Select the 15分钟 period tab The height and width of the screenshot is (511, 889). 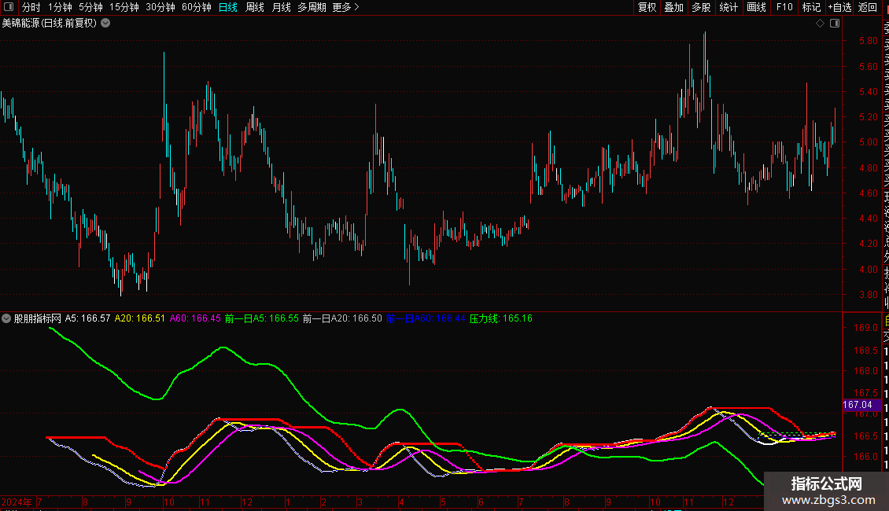click(x=124, y=7)
